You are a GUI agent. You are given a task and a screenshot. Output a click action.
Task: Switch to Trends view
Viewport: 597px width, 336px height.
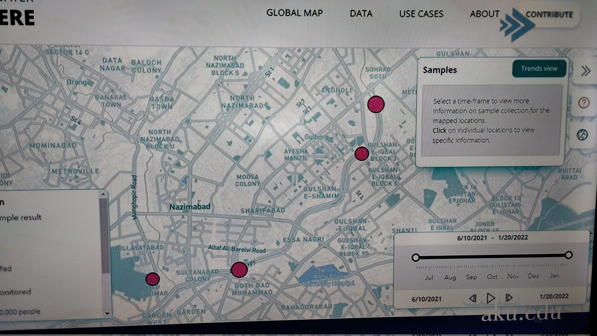tap(539, 69)
